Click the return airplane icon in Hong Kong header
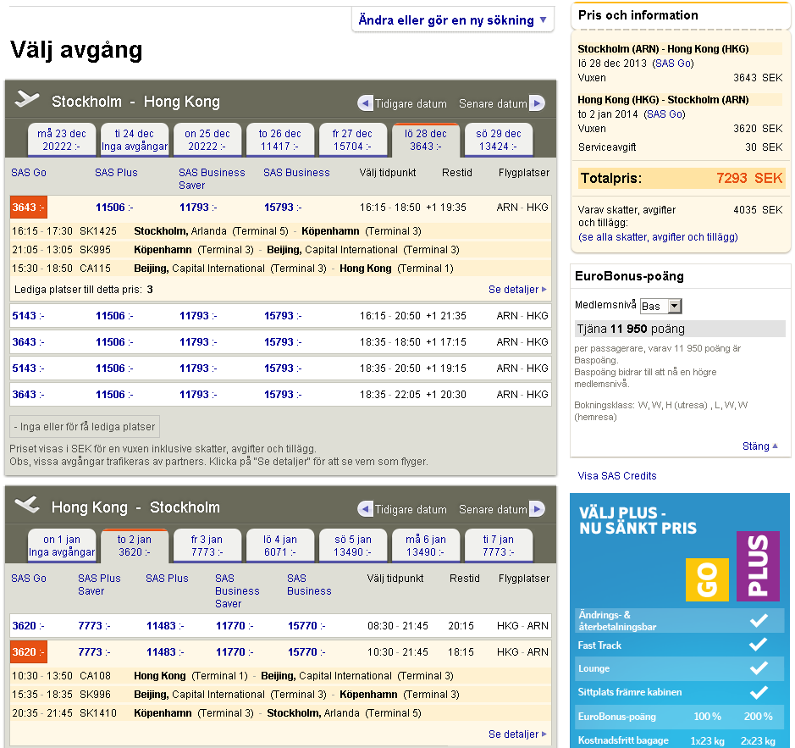The width and height of the screenshot is (795, 748). [x=27, y=506]
